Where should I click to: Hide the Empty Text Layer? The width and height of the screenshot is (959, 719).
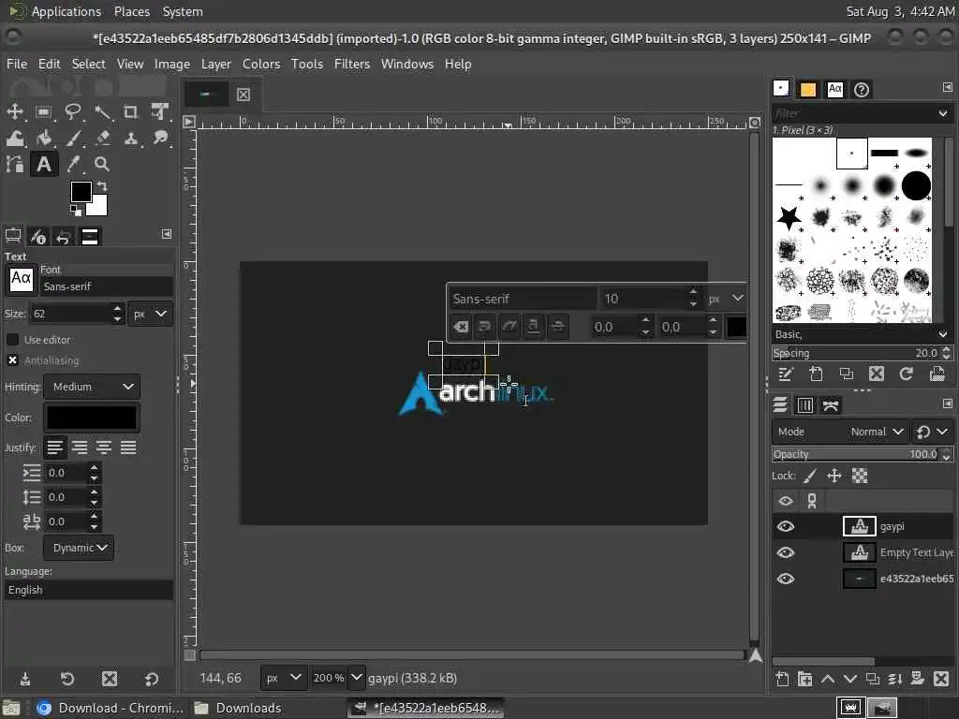786,552
